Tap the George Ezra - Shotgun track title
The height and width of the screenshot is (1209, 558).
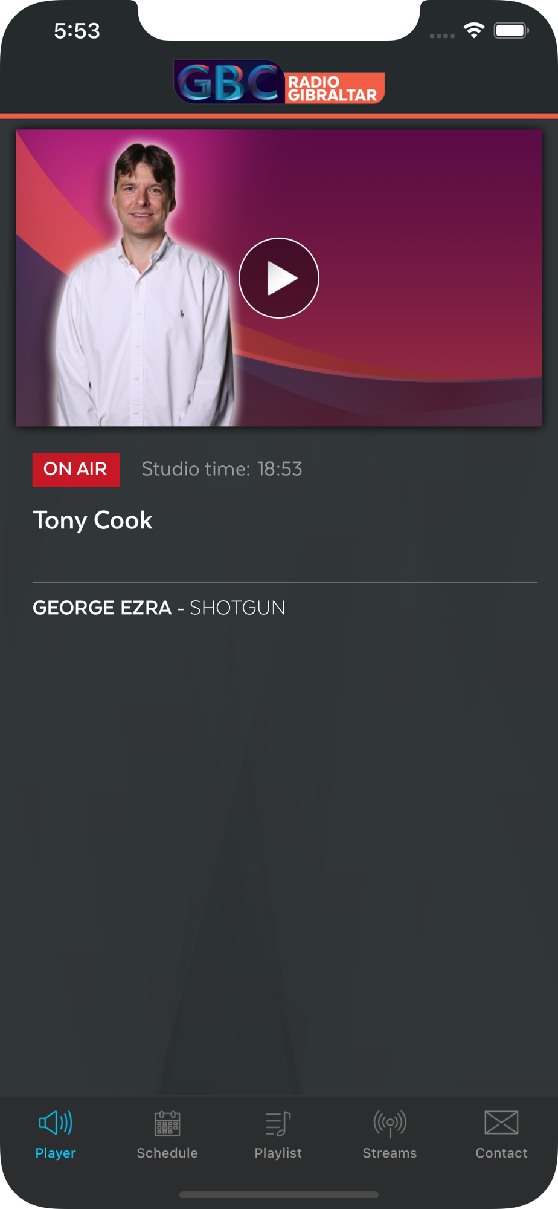(159, 608)
